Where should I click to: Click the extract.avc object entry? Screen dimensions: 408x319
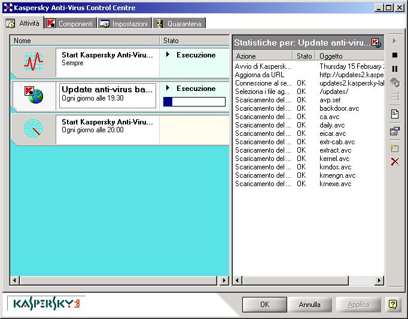pos(336,150)
